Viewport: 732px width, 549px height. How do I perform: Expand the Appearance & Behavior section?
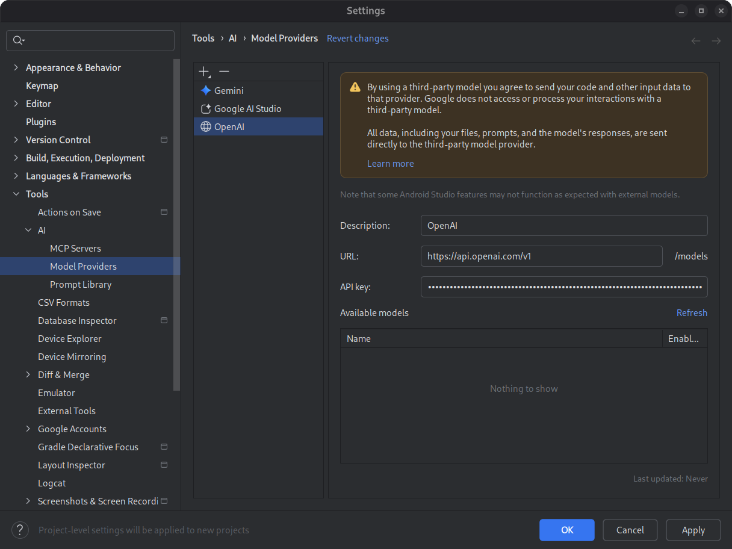[x=14, y=67]
